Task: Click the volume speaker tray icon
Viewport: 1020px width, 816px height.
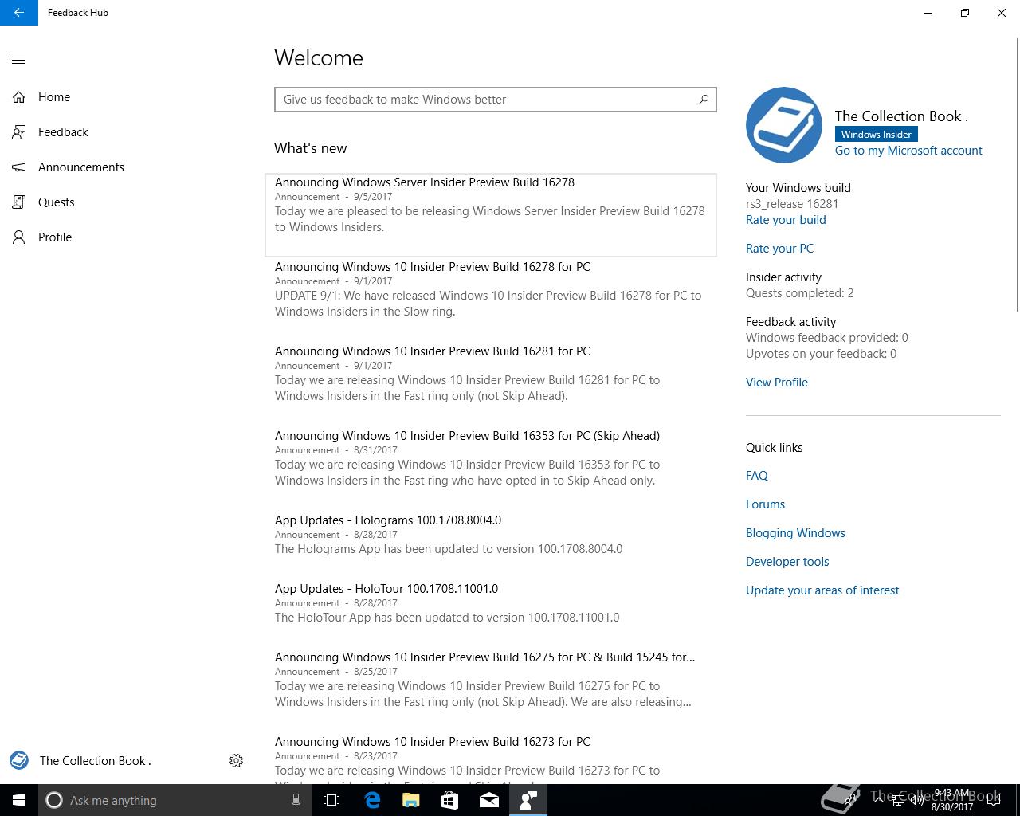Action: coord(917,800)
